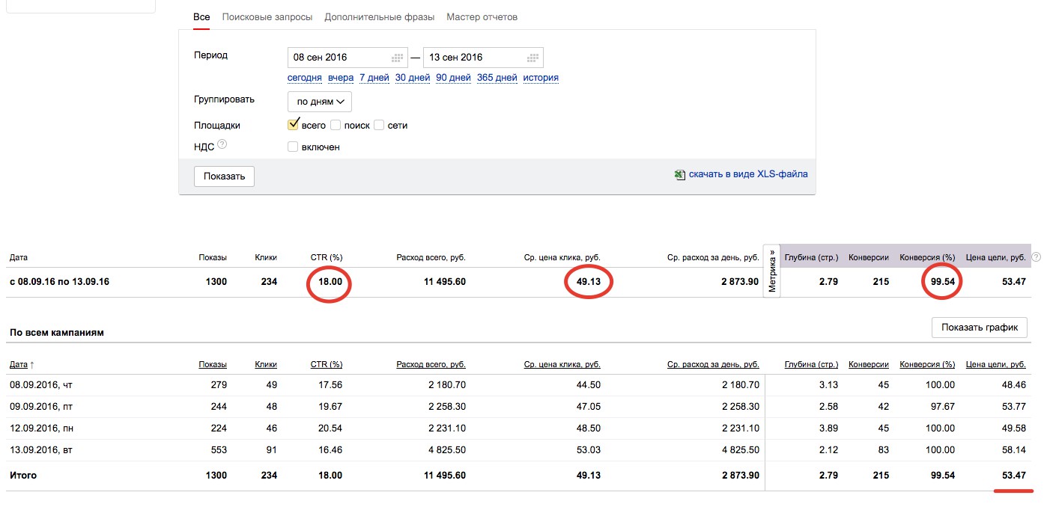Toggle the 'всего' placements checkbox
This screenshot has width=1047, height=513.
click(x=294, y=125)
